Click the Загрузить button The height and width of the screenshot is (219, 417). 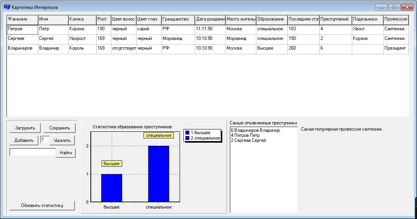pyautogui.click(x=25, y=128)
